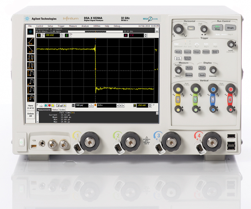Open the File menu

tap(30, 26)
